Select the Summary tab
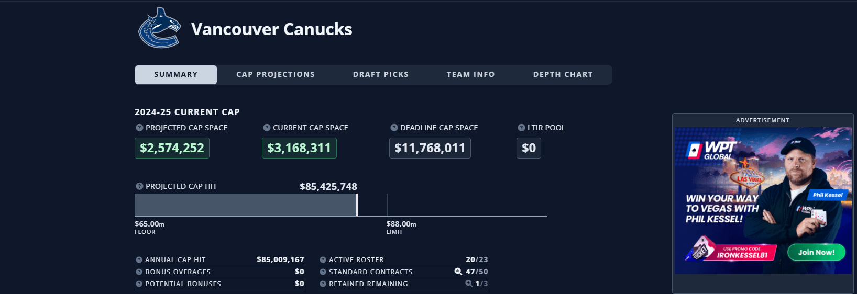The image size is (857, 294). tap(176, 75)
